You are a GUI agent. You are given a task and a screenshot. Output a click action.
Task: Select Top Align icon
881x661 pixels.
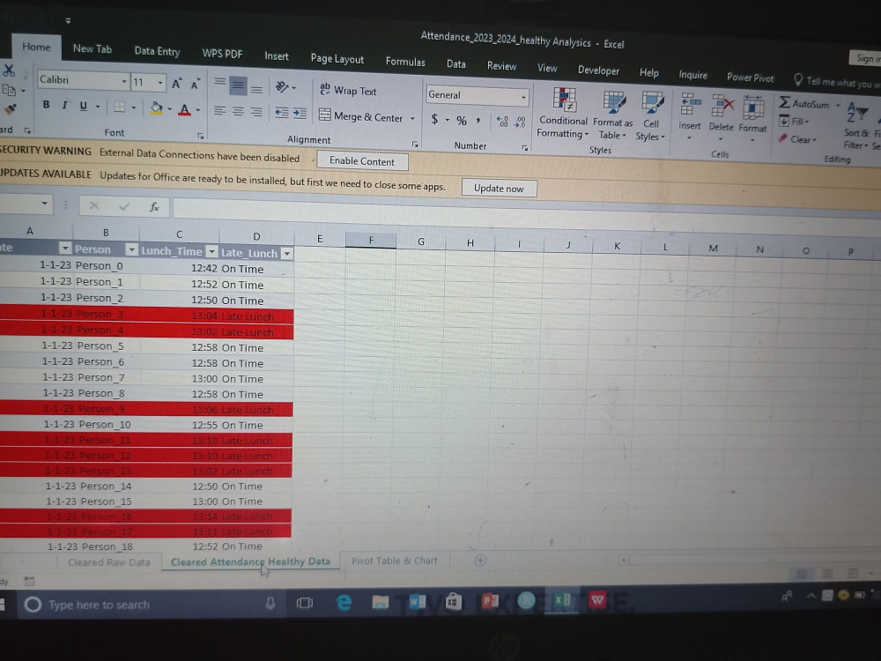click(x=219, y=83)
